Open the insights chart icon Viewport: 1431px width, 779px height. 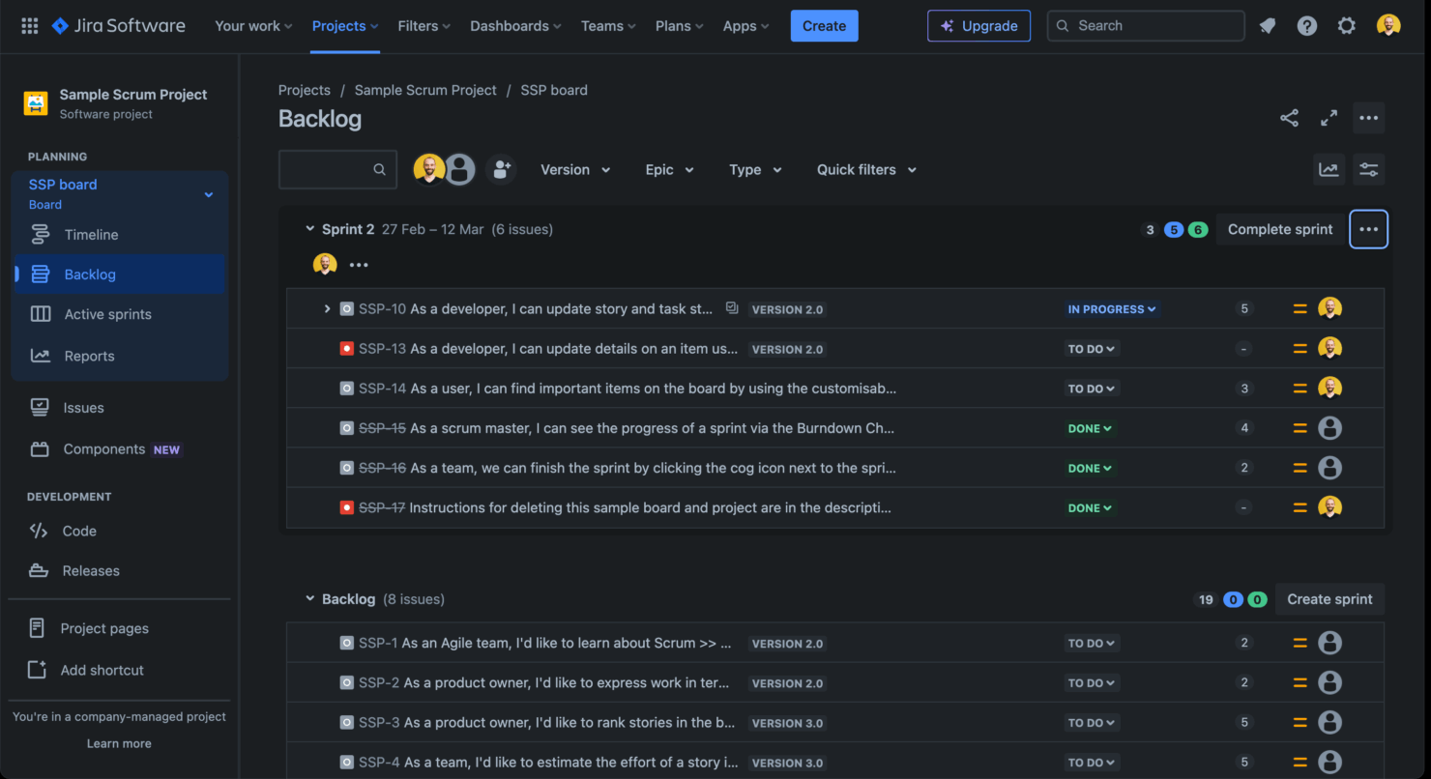pos(1329,169)
